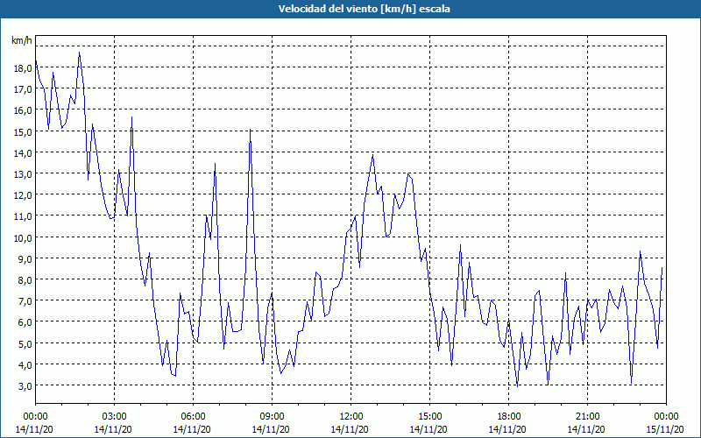Viewport: 701px width, 438px height.
Task: Click the 16,0 y-axis value
Action: tap(23, 110)
